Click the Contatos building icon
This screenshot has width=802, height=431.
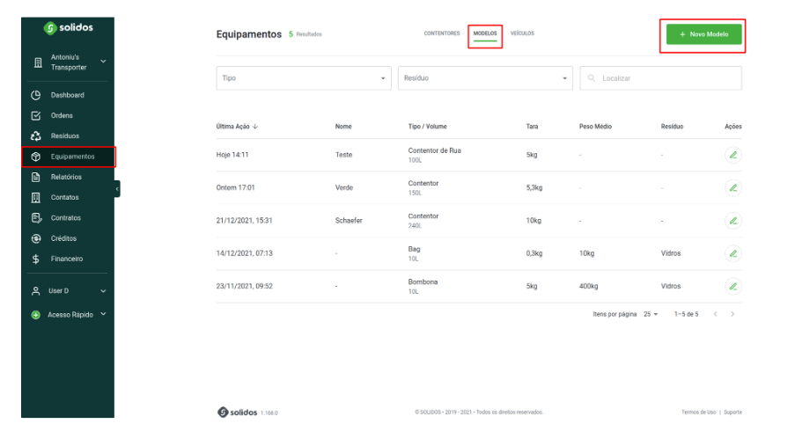(36, 197)
